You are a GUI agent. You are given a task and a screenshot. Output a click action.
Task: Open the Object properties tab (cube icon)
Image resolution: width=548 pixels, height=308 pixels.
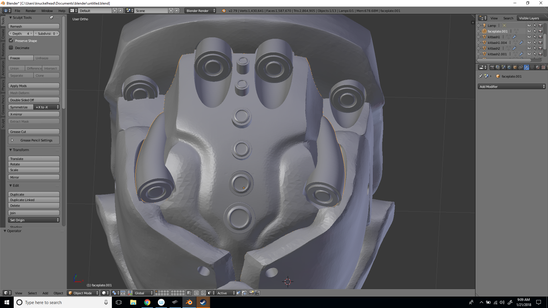[x=515, y=68]
